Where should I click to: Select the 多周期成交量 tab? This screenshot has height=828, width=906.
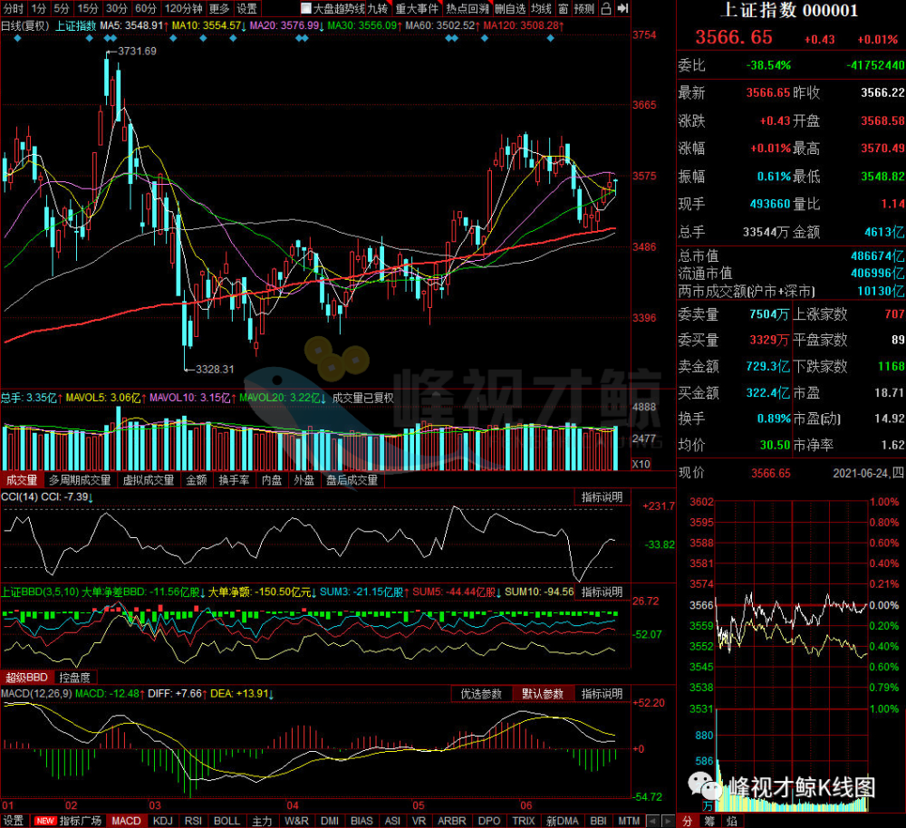[80, 480]
